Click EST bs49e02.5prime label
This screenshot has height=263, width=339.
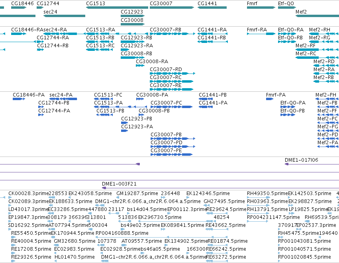pyautogui.click(x=140, y=225)
